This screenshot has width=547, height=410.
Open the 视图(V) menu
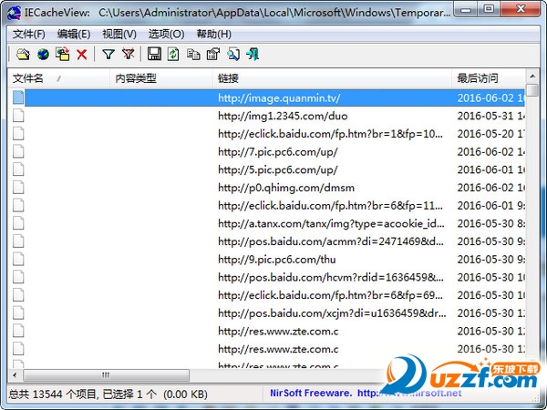[119, 35]
